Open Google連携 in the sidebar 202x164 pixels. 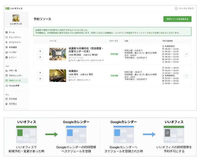[x=12, y=85]
